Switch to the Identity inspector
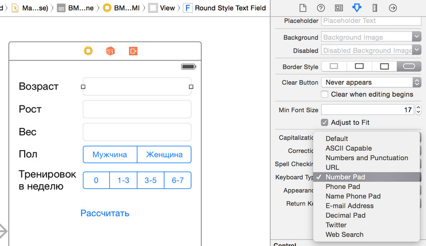Viewport: 426px width, 246px height. (339, 8)
